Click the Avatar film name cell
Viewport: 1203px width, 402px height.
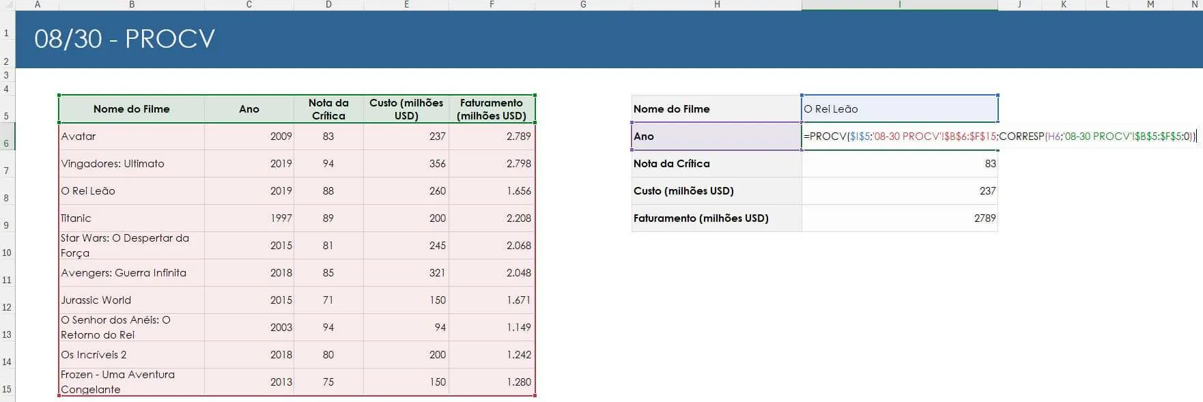(x=132, y=137)
